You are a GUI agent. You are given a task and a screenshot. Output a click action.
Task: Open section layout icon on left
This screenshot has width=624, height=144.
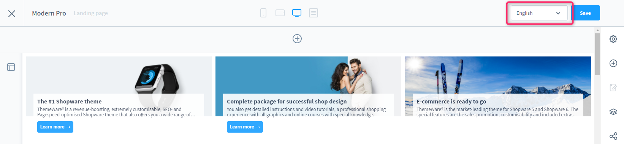coord(11,67)
